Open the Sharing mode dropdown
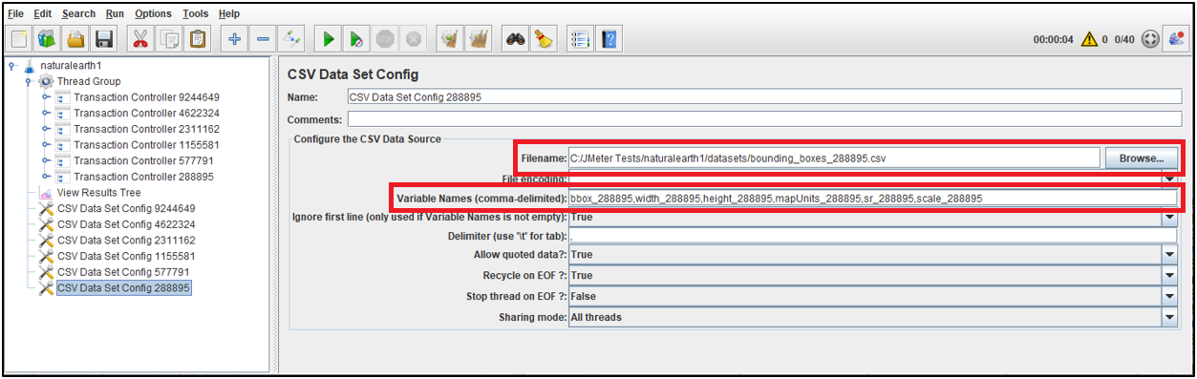 [1168, 317]
